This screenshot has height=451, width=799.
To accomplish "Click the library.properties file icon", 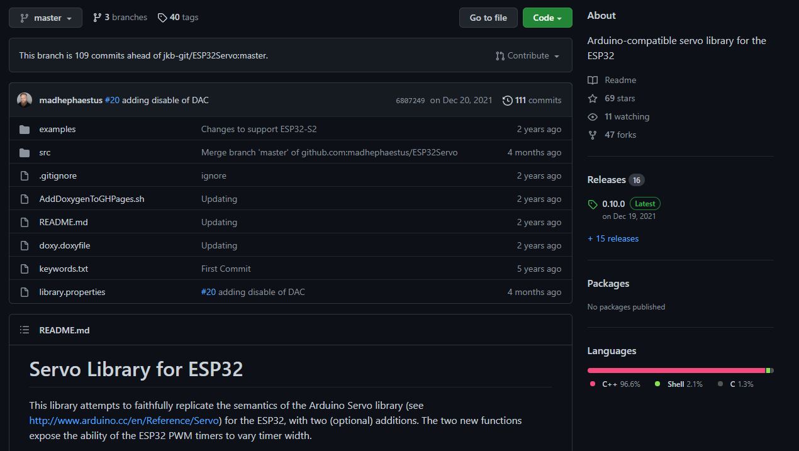I will (x=25, y=292).
